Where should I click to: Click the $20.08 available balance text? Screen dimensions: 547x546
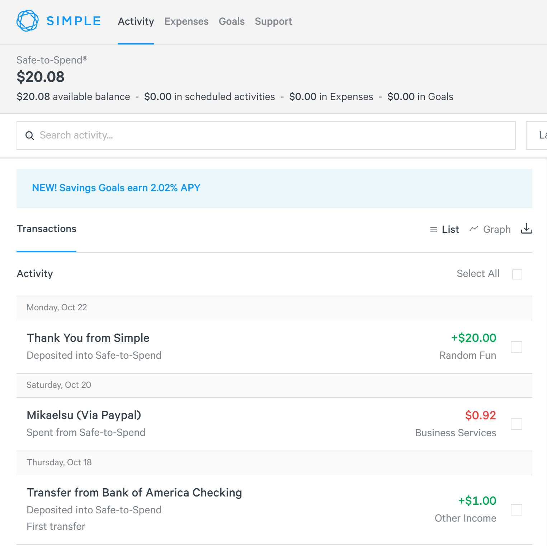tap(74, 97)
